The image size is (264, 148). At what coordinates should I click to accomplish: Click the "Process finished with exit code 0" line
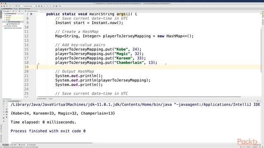click(48, 131)
